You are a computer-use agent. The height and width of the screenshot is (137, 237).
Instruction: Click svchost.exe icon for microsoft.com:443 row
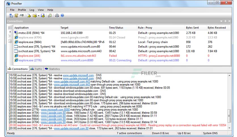(x=16, y=51)
